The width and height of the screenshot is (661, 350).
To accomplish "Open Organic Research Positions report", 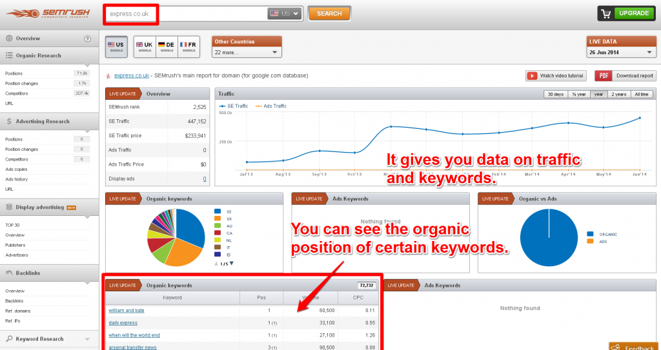I will click(14, 73).
